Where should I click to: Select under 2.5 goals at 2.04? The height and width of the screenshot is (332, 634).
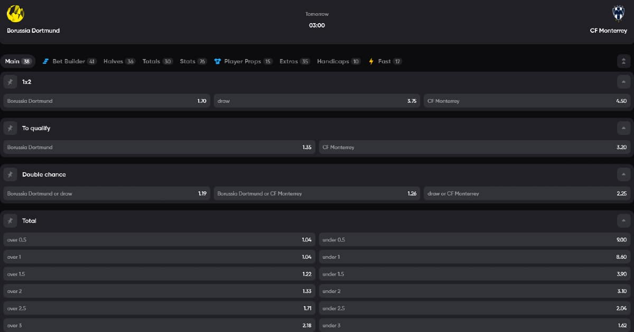tap(475, 308)
